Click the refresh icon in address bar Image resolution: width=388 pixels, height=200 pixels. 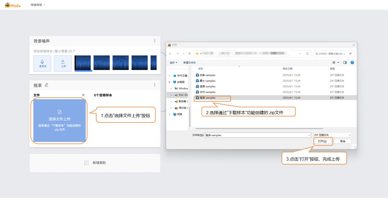(x=307, y=54)
